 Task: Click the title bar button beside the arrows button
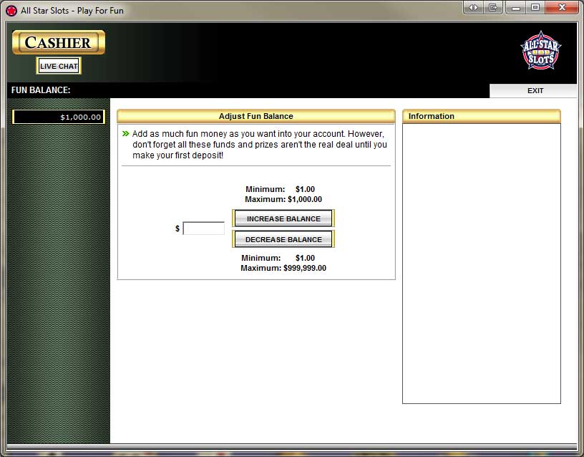(x=492, y=7)
